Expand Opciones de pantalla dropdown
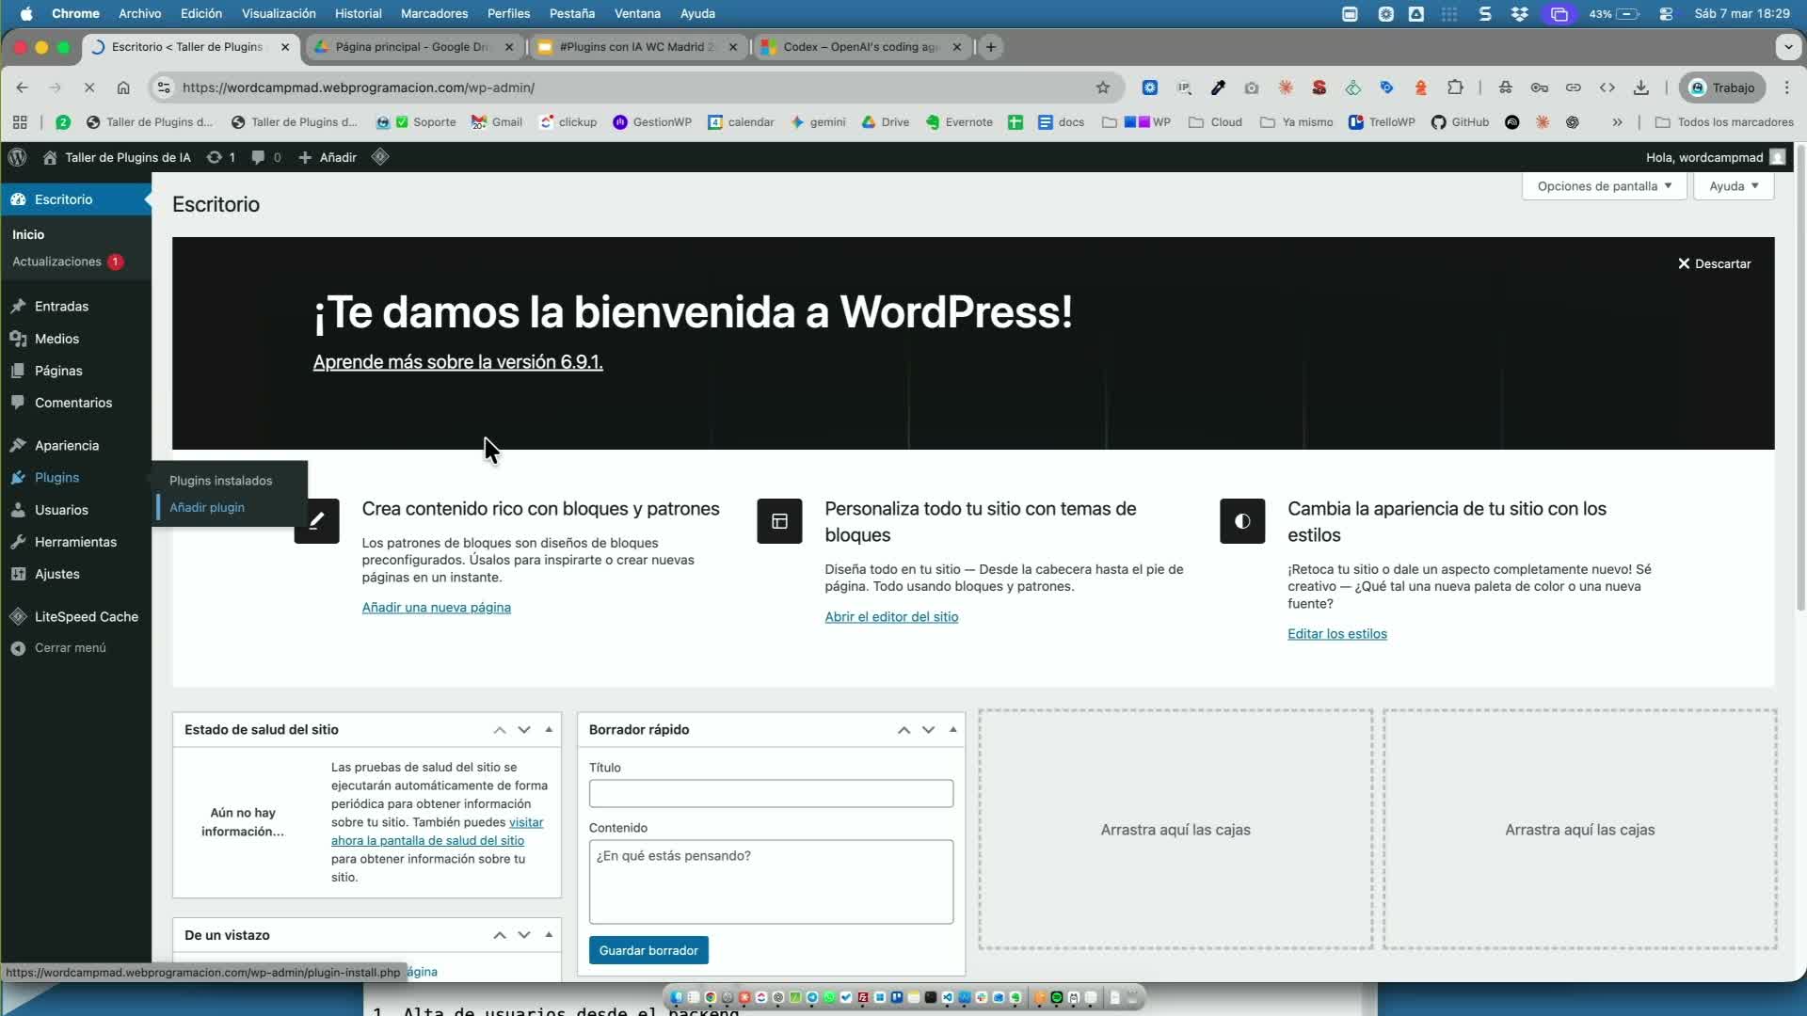Screen dimensions: 1807x1016 1604,186
